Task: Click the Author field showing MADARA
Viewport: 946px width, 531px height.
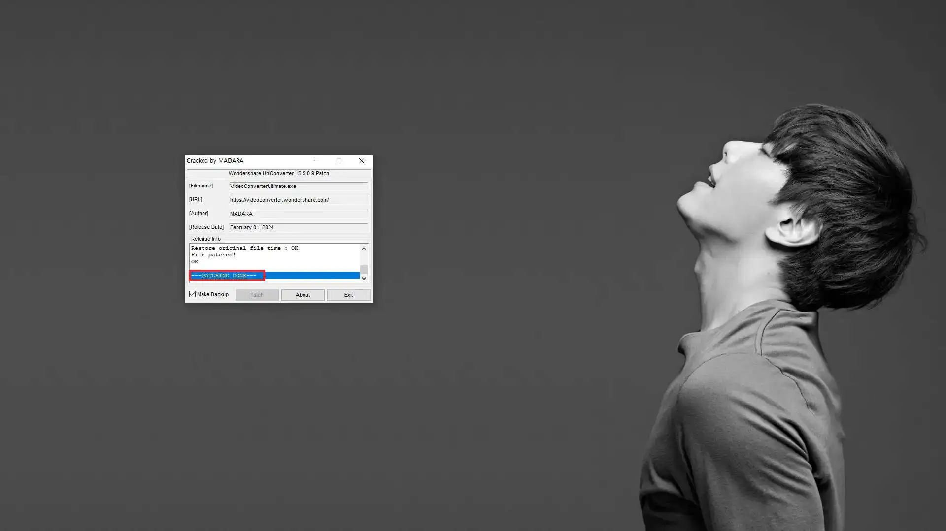Action: pyautogui.click(x=298, y=214)
